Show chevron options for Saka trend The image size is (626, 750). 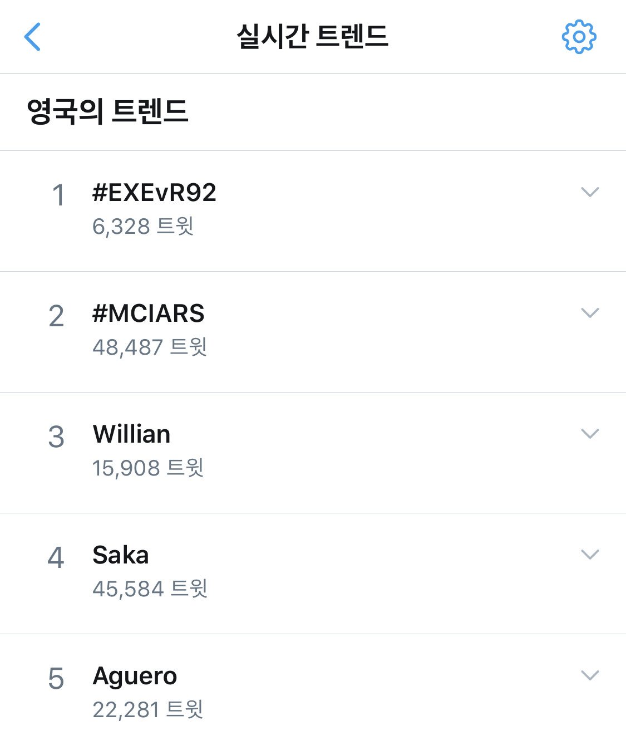(x=589, y=554)
